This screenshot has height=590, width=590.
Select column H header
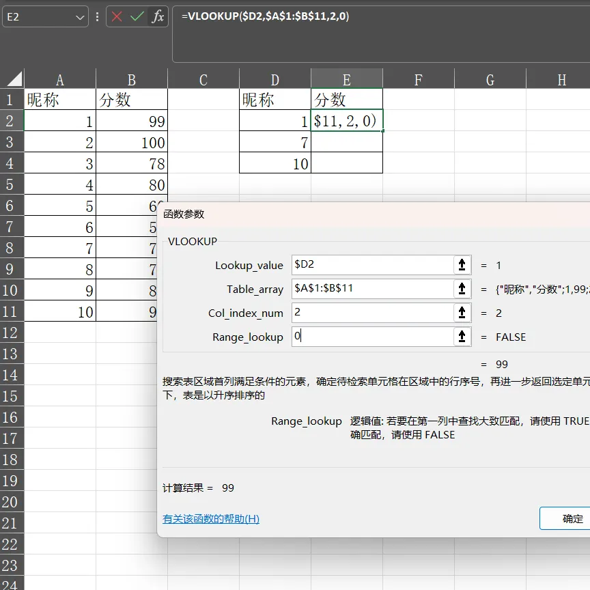click(559, 79)
